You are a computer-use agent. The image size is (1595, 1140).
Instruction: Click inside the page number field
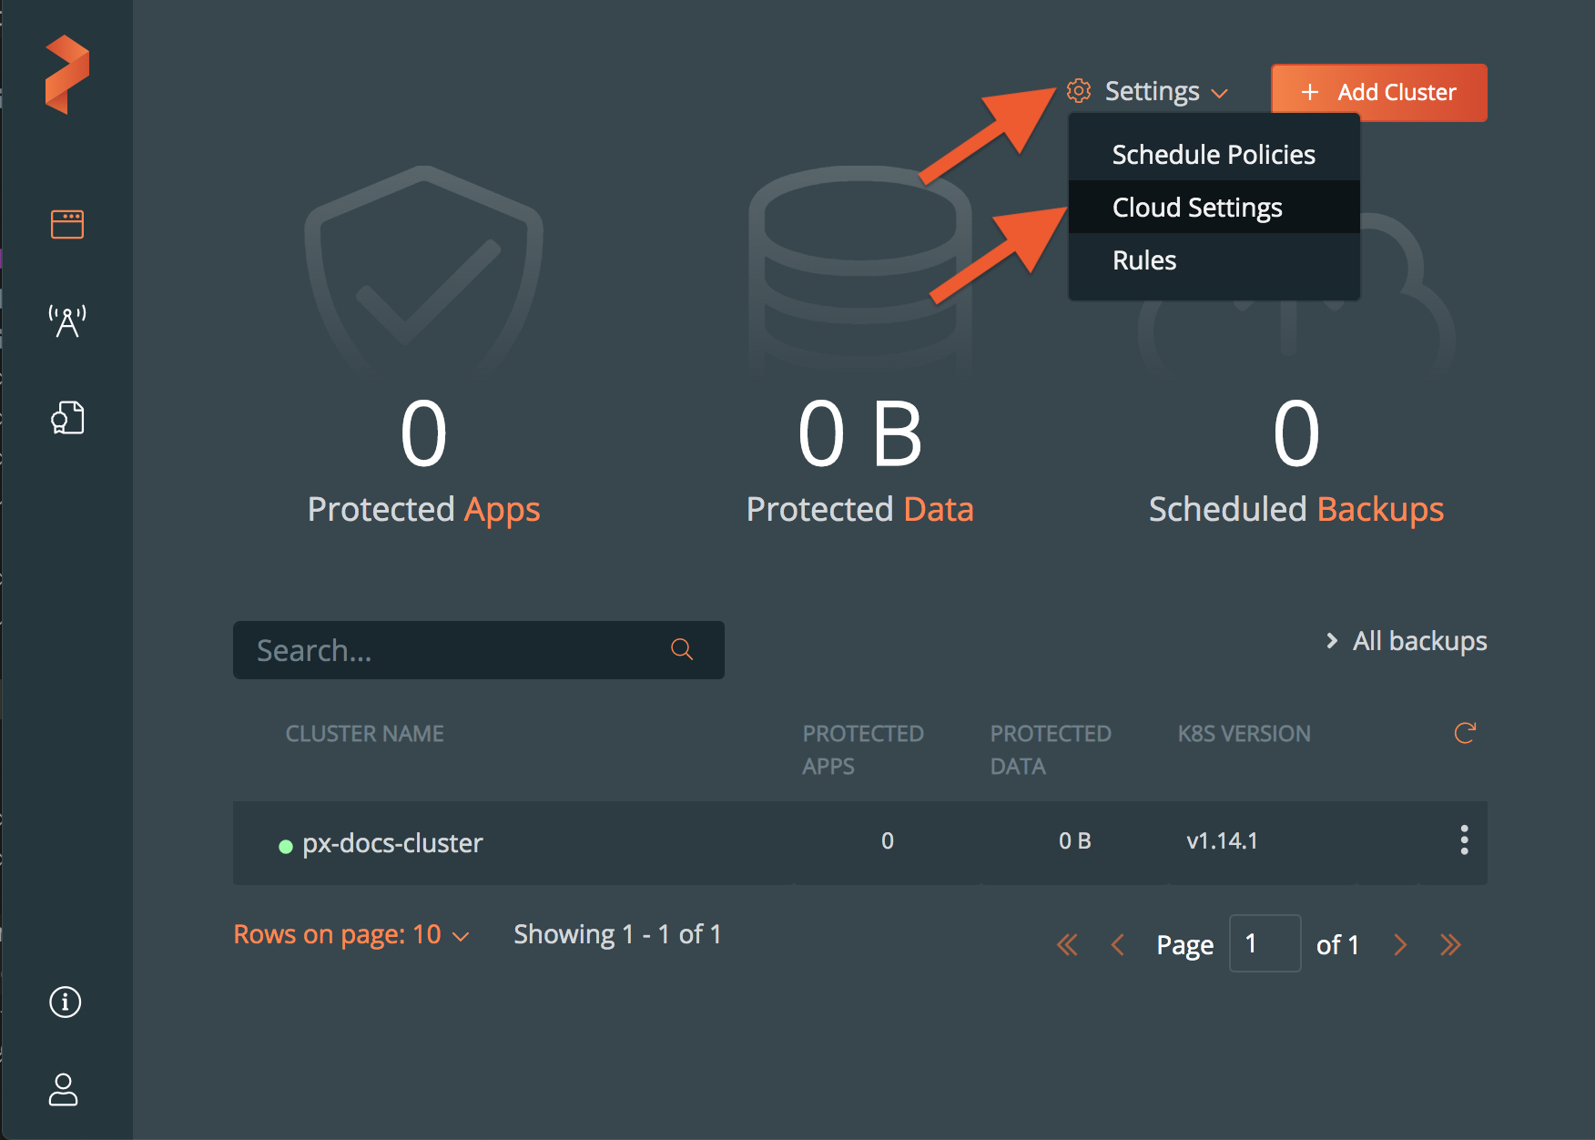(1265, 943)
